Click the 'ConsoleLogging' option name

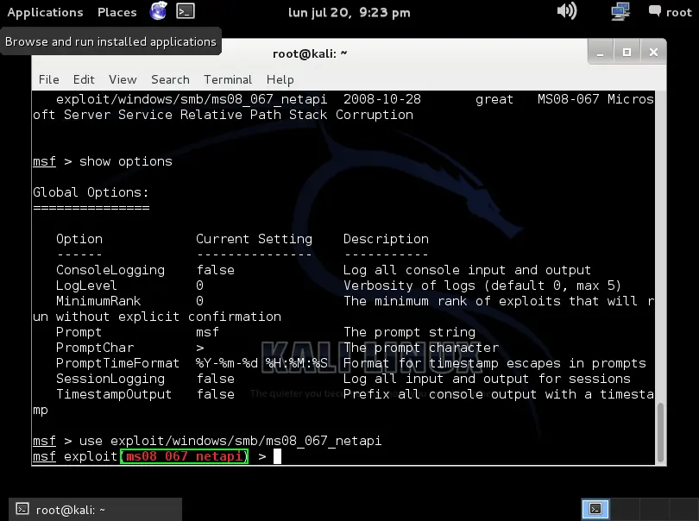tap(110, 270)
